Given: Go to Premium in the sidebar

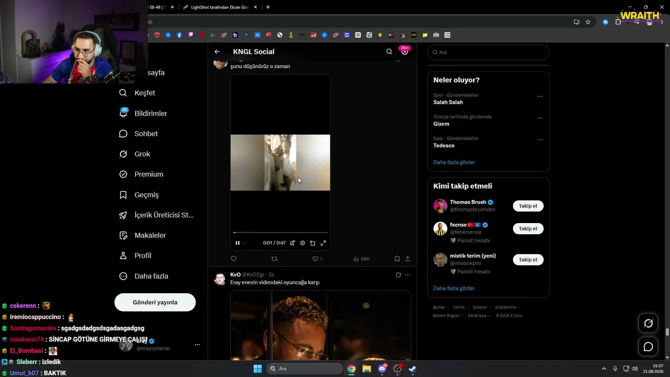Looking at the screenshot, I should point(141,174).
